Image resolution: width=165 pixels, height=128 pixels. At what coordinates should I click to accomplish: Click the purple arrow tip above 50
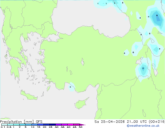coord(82,125)
